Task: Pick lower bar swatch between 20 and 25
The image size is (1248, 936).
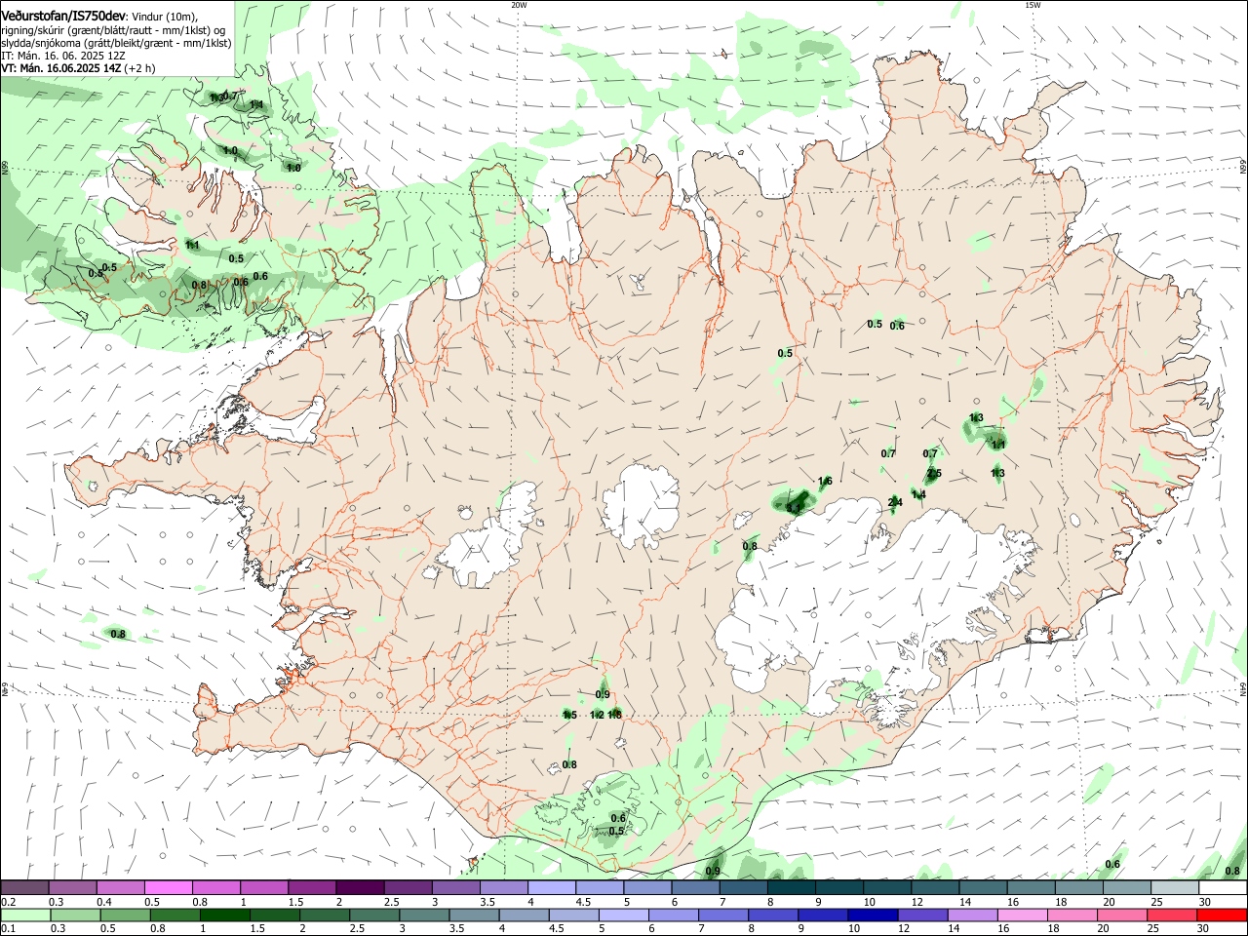Action: point(1122,915)
